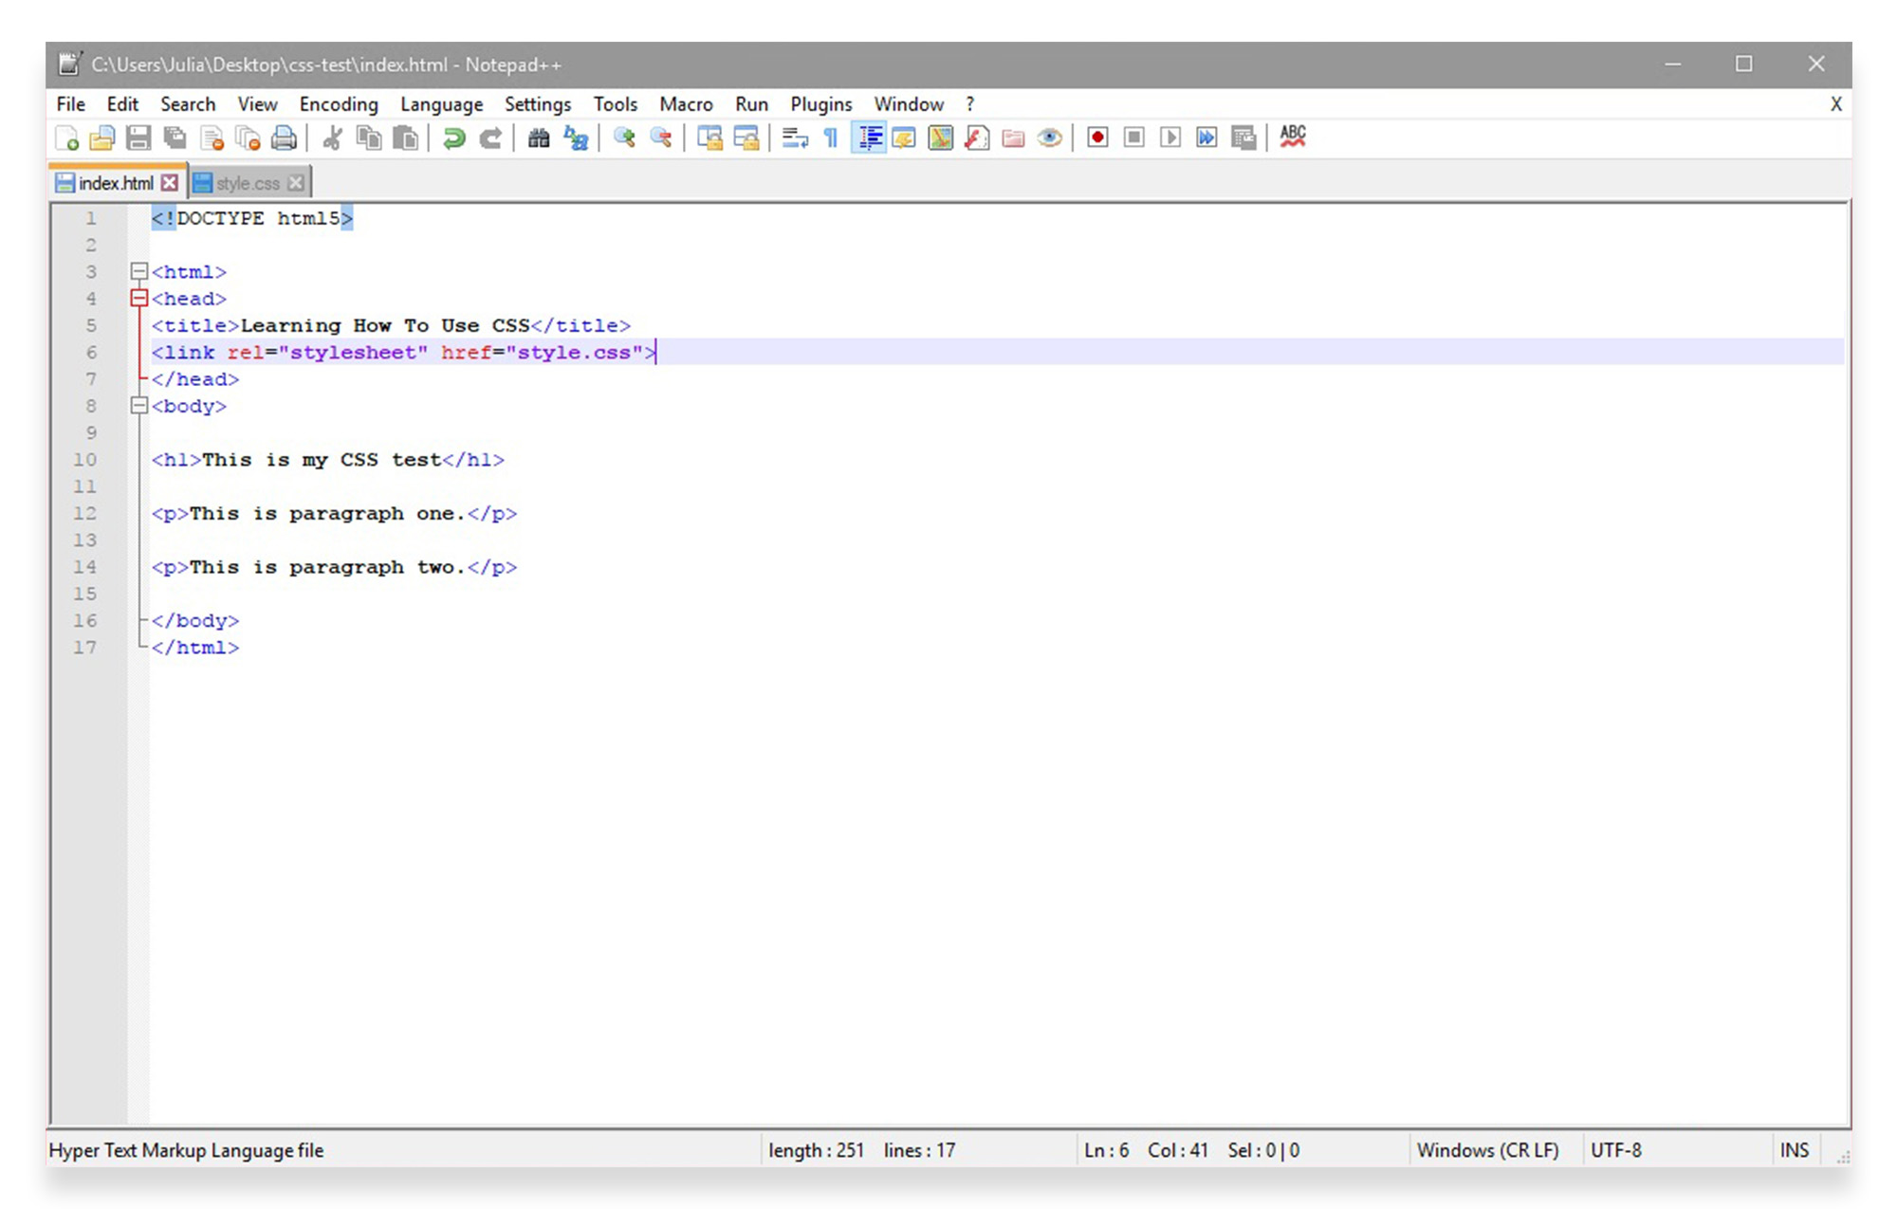Open Find with the binoculars icon

539,138
